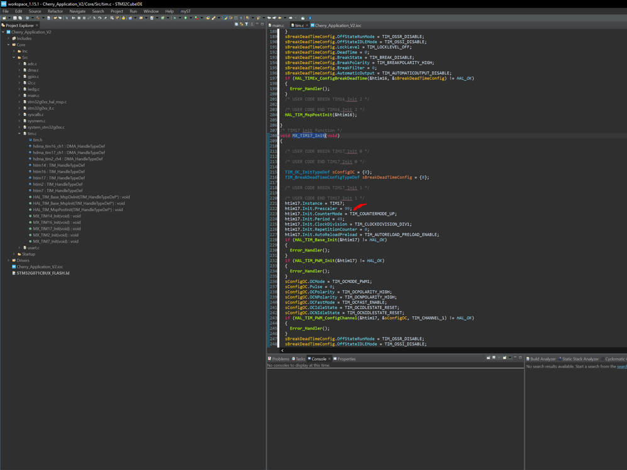This screenshot has width=627, height=470.
Task: Close the Console tab
Action: [x=329, y=359]
